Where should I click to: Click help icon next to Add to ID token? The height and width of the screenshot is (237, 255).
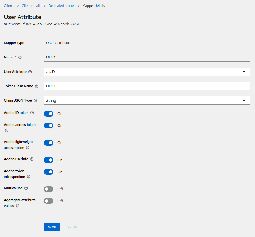click(x=32, y=113)
